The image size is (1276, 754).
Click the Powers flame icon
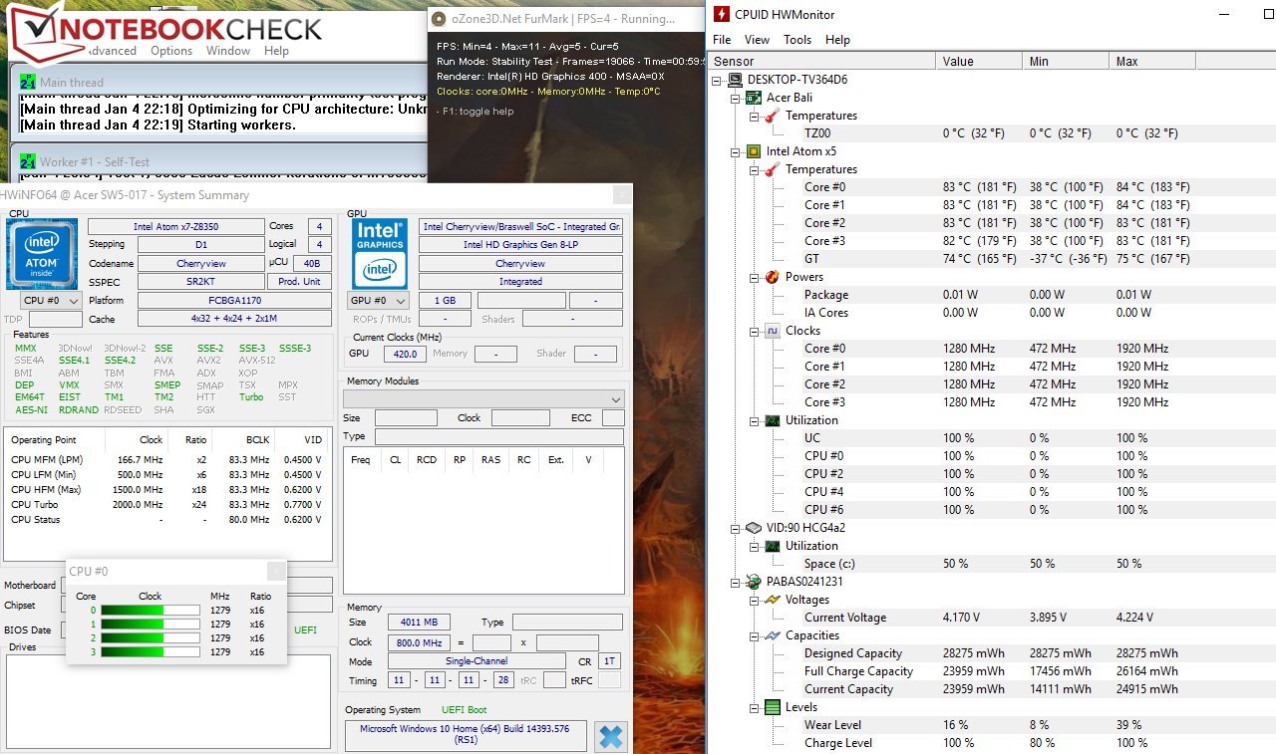[773, 277]
